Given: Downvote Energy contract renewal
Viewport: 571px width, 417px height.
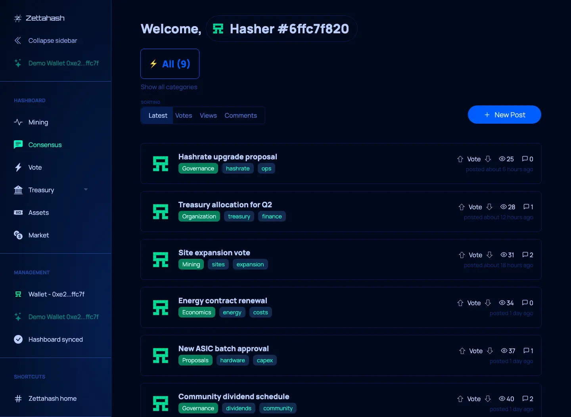Looking at the screenshot, I should pyautogui.click(x=488, y=303).
